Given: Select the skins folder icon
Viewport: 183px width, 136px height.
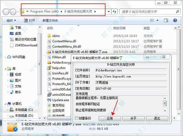Looking at the screenshot, I should click(49, 36).
